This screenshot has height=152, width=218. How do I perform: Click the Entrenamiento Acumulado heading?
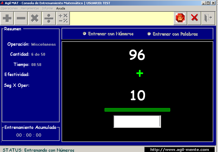pyautogui.click(x=30, y=127)
